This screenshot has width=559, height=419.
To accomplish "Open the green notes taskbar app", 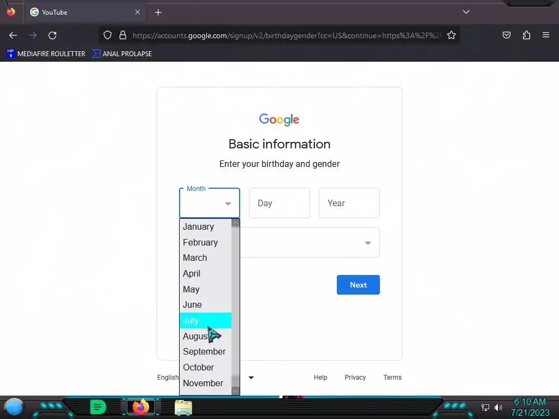I will click(x=98, y=407).
